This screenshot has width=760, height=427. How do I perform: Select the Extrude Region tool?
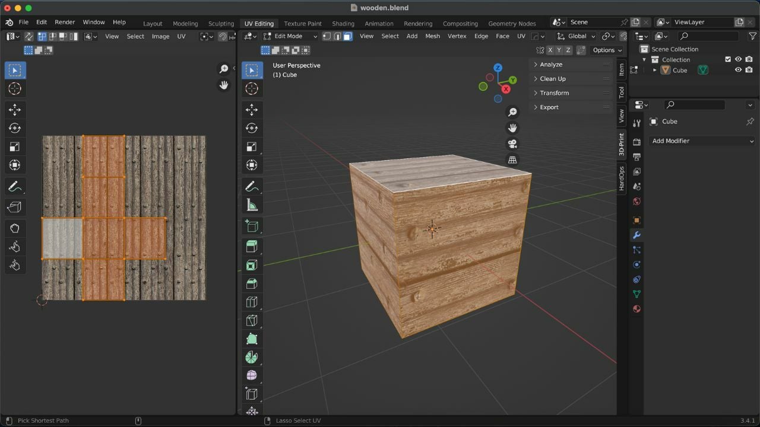pyautogui.click(x=252, y=247)
